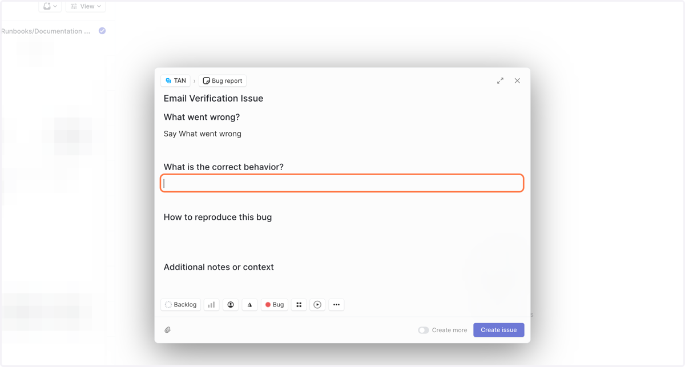685x367 pixels.
Task: Click the 'What went wrong?' heading
Action: pos(202,117)
